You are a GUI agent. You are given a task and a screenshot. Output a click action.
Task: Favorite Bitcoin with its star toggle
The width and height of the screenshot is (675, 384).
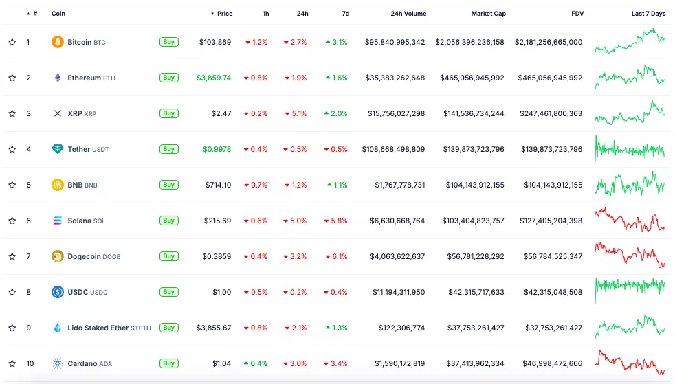point(12,42)
